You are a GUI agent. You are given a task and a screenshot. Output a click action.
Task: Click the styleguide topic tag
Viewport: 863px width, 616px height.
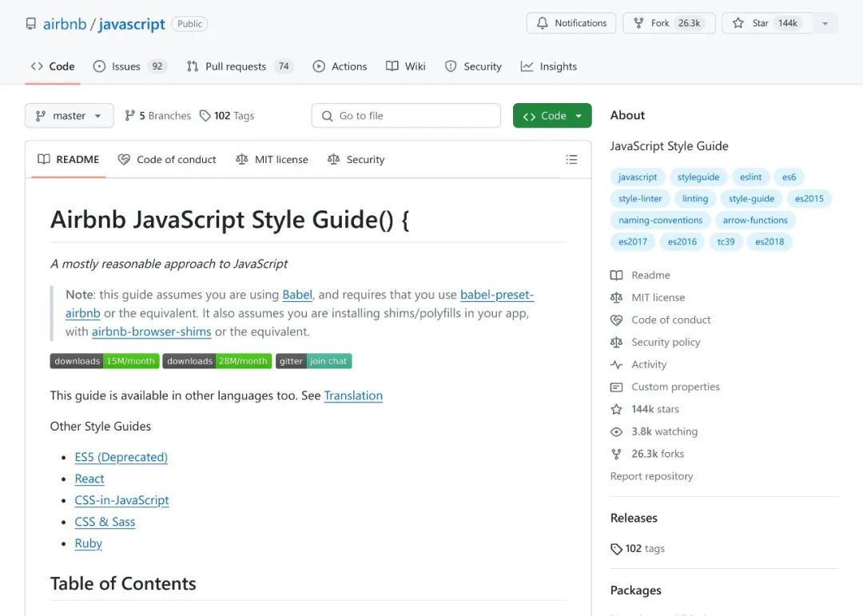pos(698,177)
